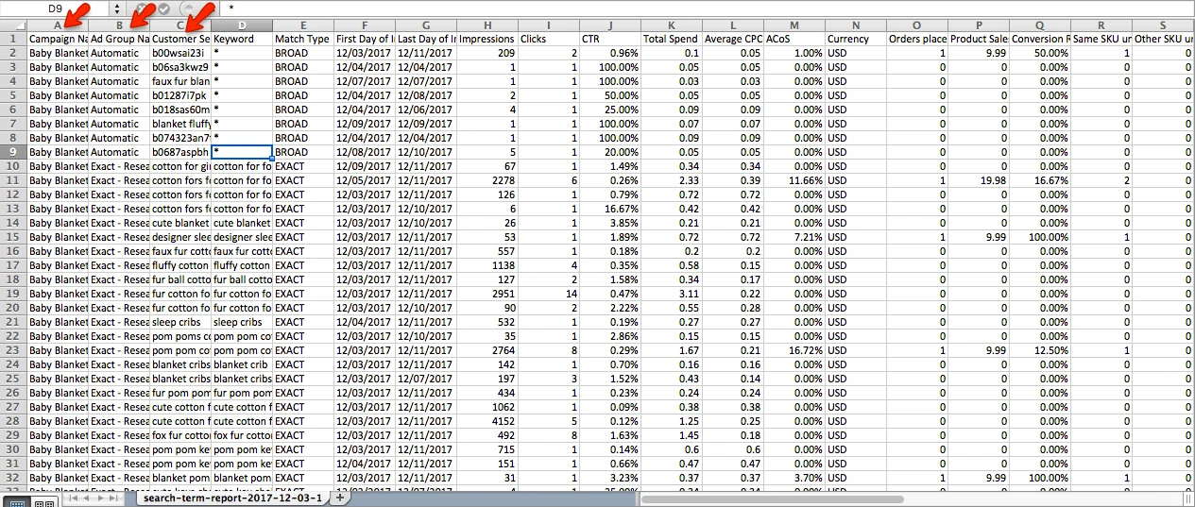Select row 1 header
1195x507 pixels.
click(13, 39)
